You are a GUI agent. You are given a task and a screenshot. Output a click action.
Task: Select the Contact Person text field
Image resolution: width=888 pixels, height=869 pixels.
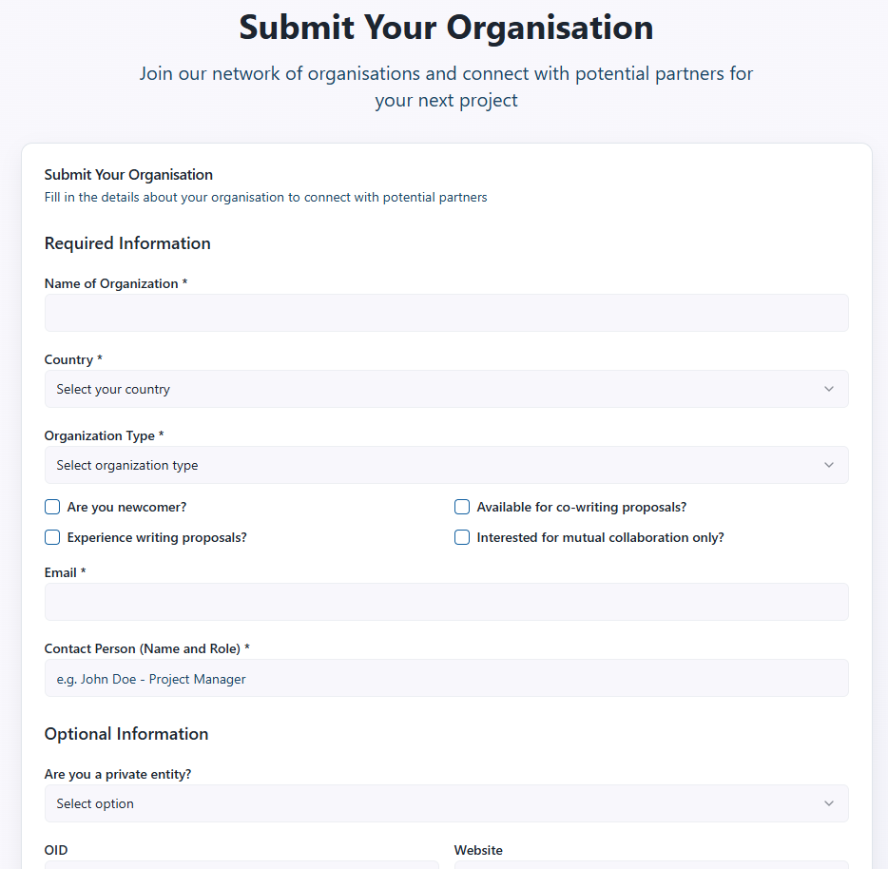pyautogui.click(x=446, y=678)
